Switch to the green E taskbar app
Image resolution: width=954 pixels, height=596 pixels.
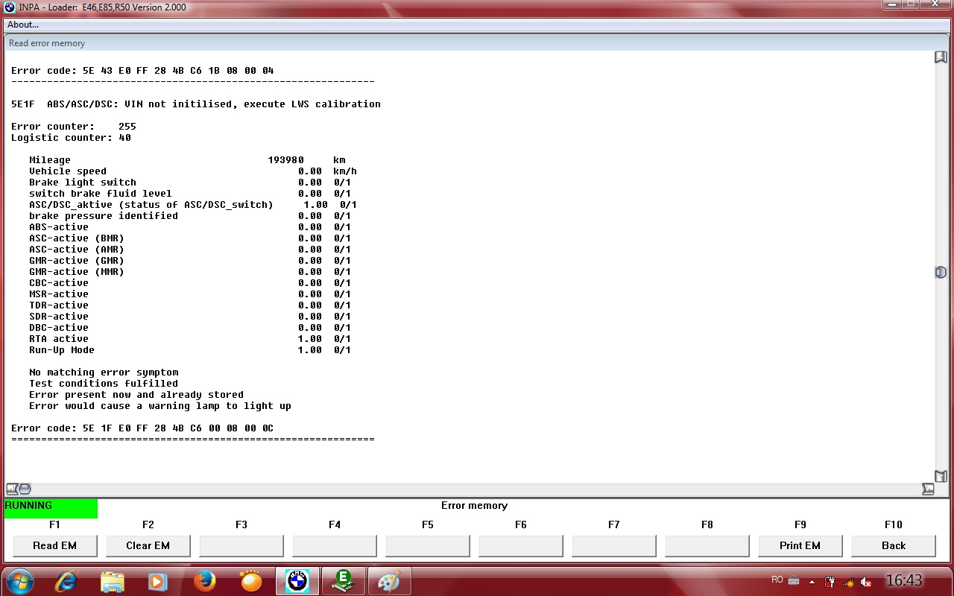pos(344,581)
